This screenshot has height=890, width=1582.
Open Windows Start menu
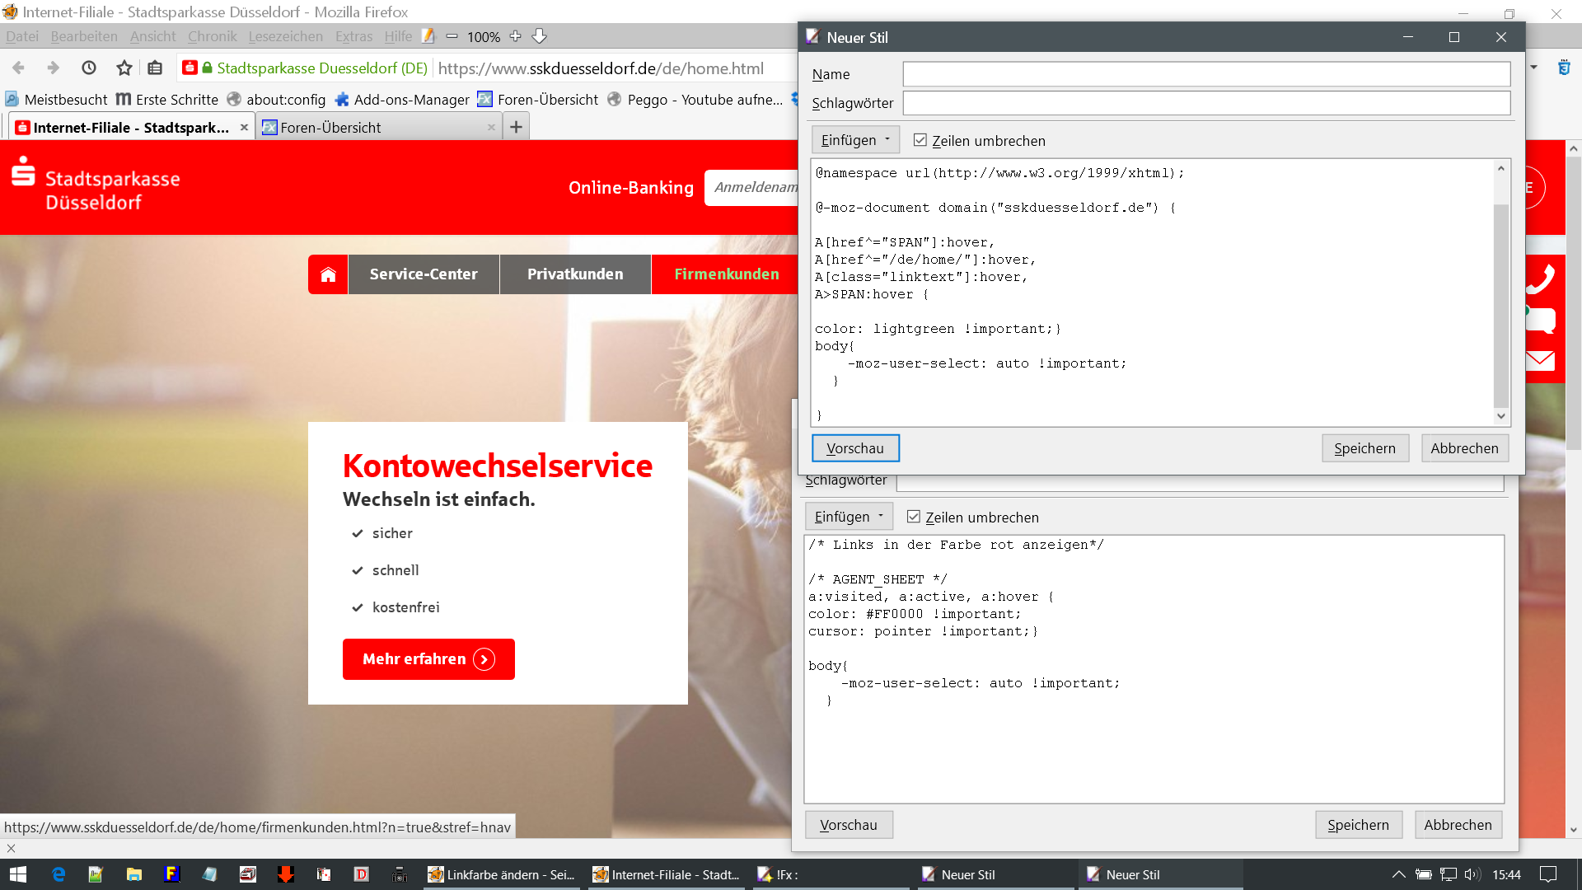pyautogui.click(x=18, y=874)
